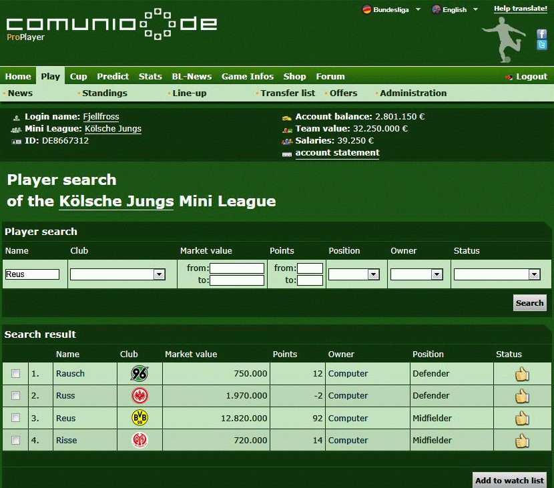Image resolution: width=554 pixels, height=488 pixels.
Task: Open the Status filter dropdown
Action: coord(497,274)
